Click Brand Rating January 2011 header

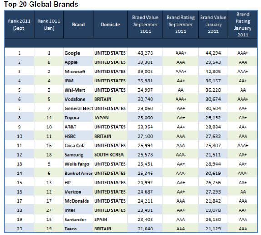243,25
